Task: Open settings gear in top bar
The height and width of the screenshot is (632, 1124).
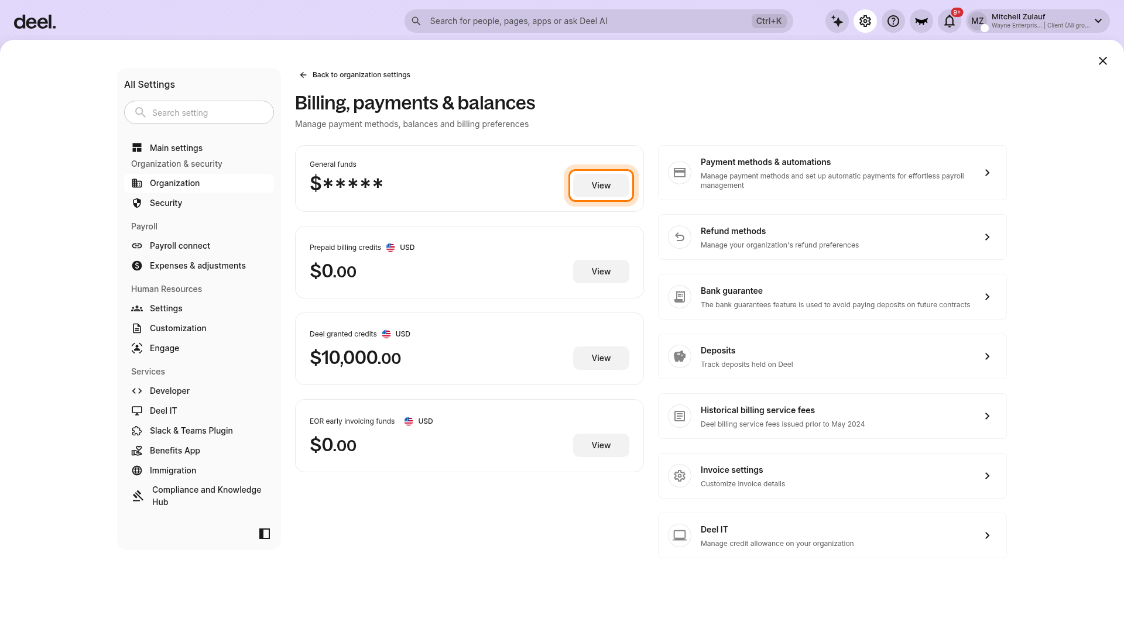Action: (865, 21)
